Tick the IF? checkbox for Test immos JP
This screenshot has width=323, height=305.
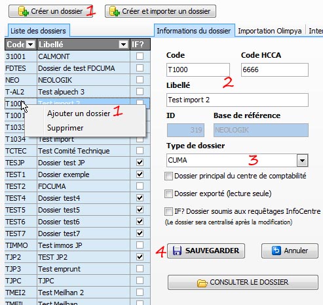[140, 245]
